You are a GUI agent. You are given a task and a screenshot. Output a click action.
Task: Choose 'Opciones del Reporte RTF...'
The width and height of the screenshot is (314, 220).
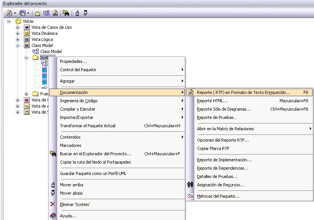250,140
